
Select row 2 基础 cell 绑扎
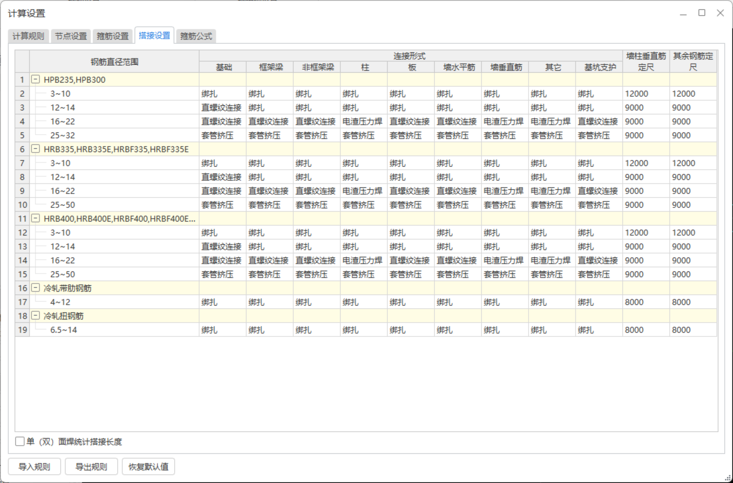223,94
